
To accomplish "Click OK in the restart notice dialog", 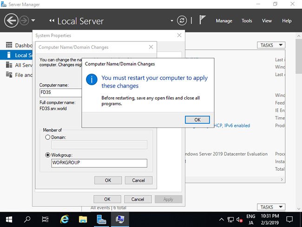I will point(197,120).
